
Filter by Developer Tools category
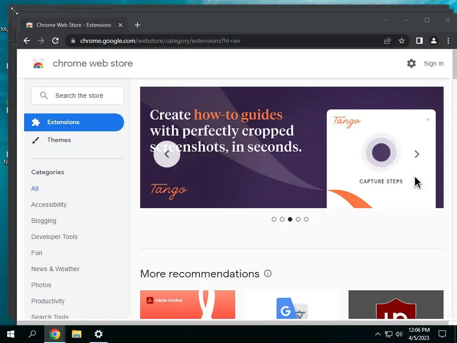(54, 237)
